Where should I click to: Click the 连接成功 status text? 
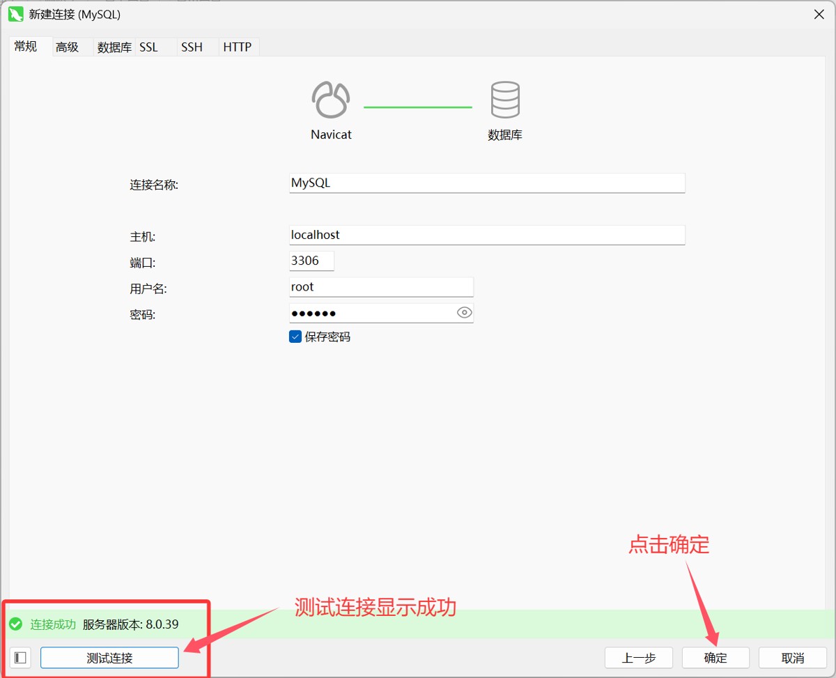point(53,624)
